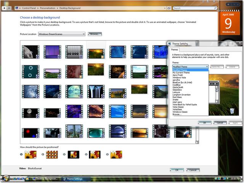The width and height of the screenshot is (244, 183).
Task: Expand the arrow after Personalization breadcrumb
Action: point(57,8)
